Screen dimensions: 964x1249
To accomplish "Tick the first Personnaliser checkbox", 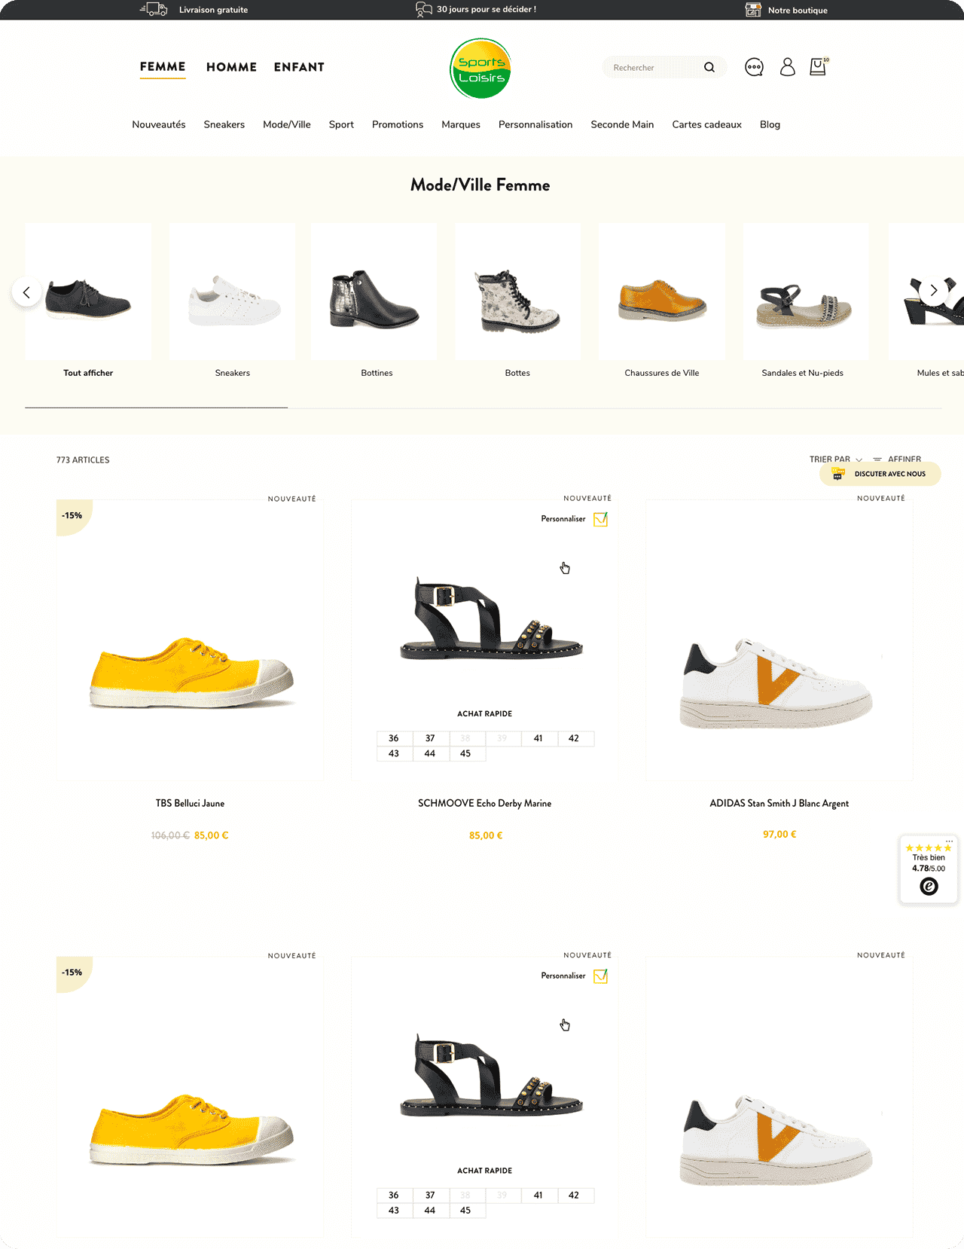I will point(600,519).
